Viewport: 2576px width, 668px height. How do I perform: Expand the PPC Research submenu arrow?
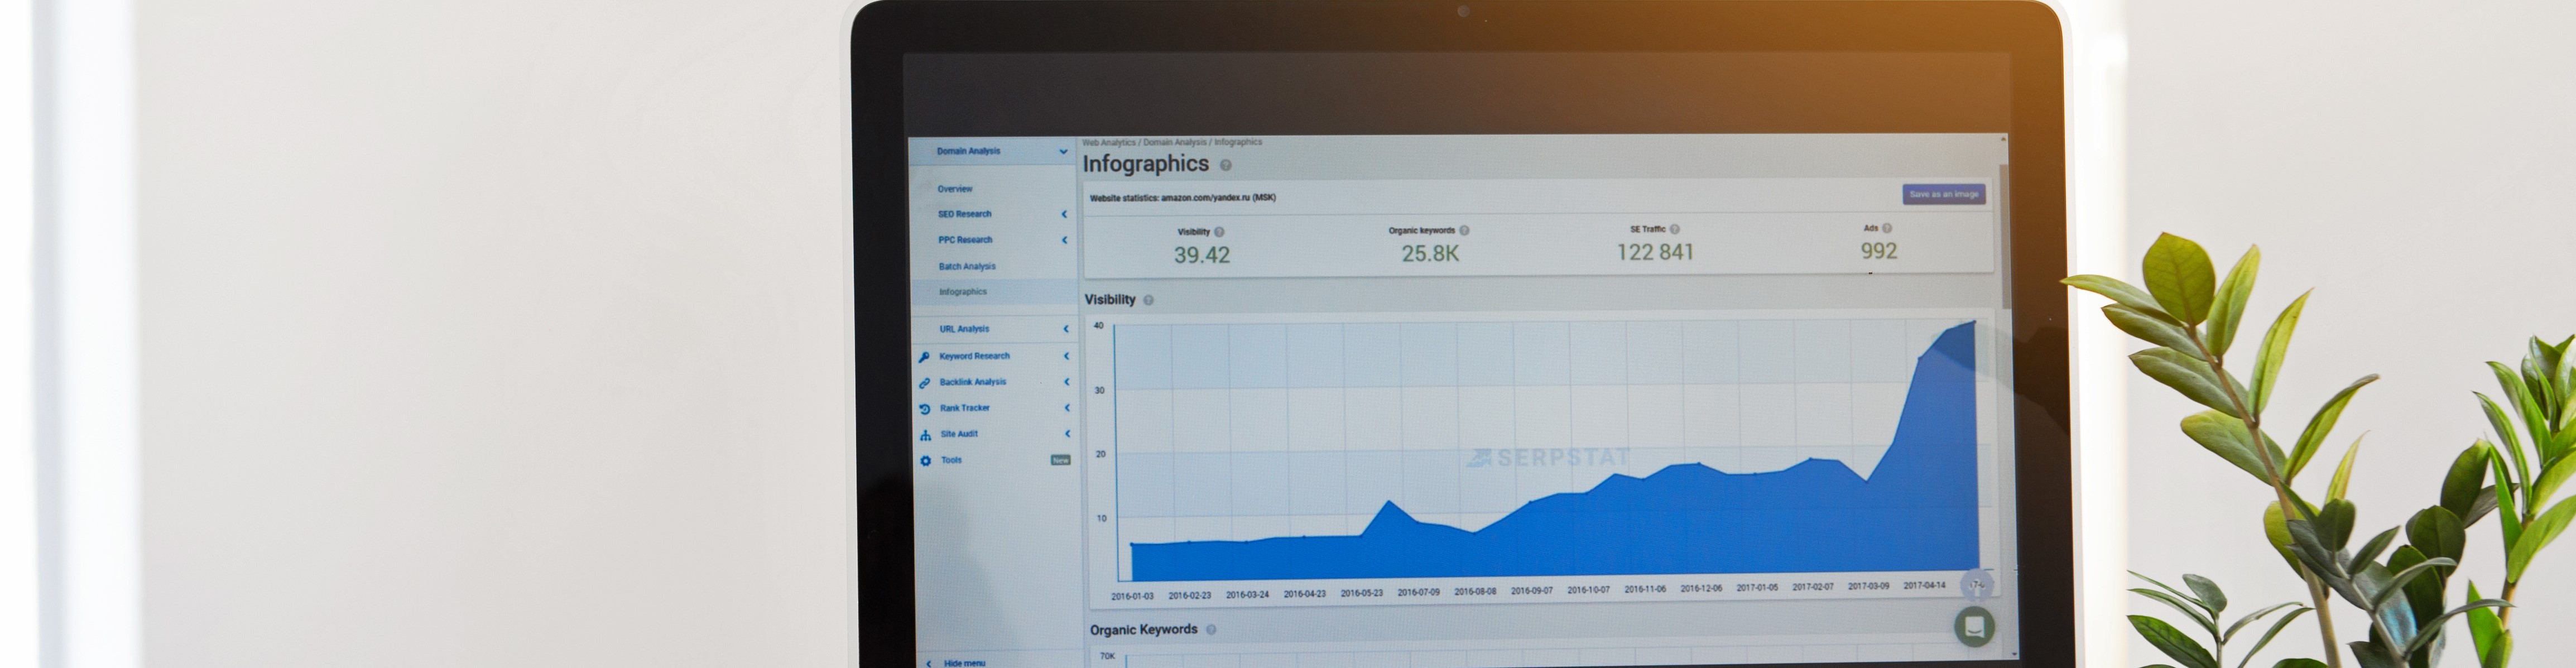click(1064, 240)
